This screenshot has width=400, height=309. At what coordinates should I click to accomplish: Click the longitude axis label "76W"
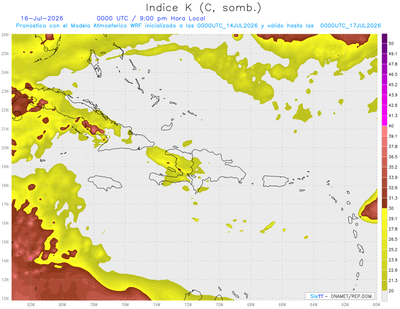(x=125, y=304)
